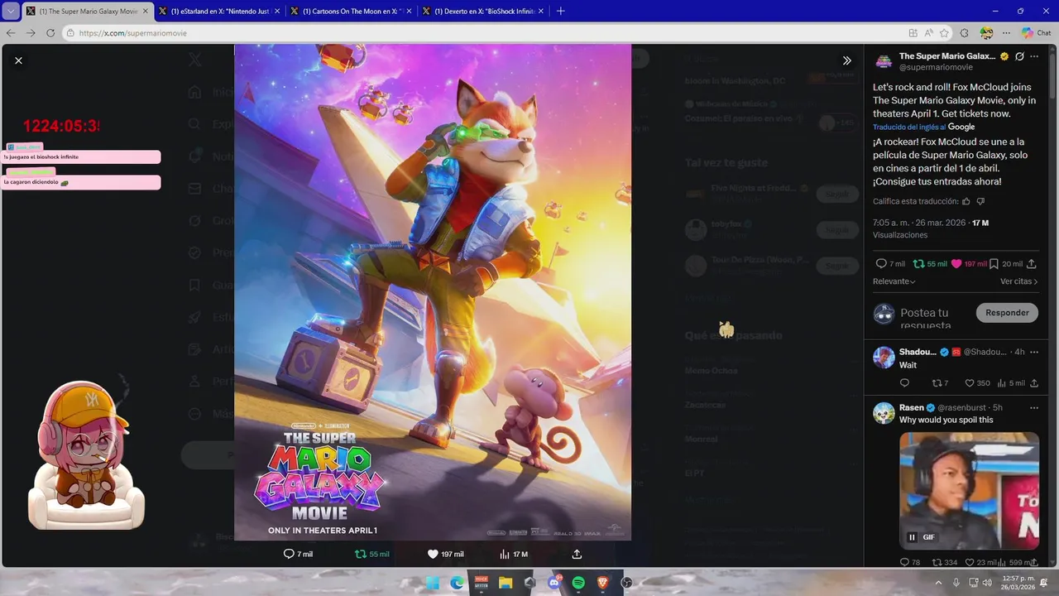1059x596 pixels.
Task: Repost Rasen's reply with 334 reposts
Action: (937, 562)
